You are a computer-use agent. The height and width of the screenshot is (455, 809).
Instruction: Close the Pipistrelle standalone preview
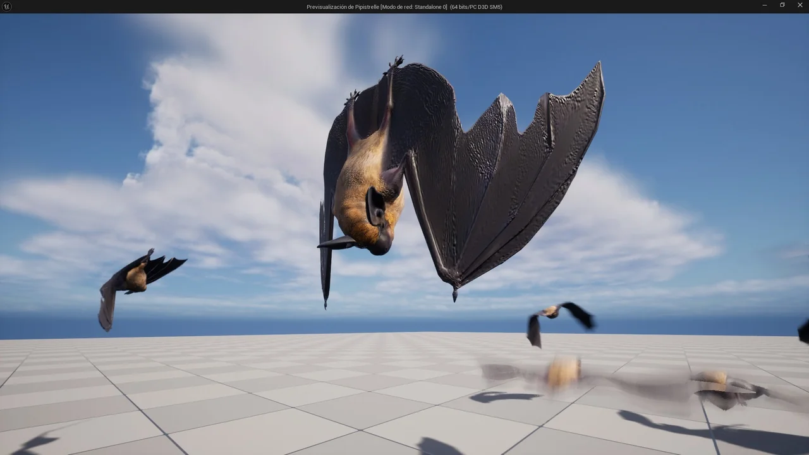point(800,6)
